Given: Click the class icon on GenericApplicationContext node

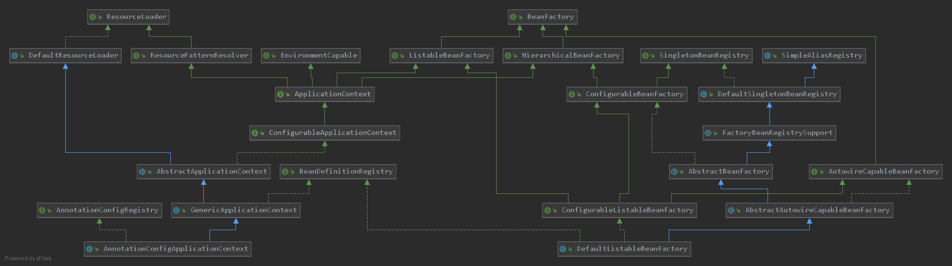Looking at the screenshot, I should click(176, 210).
